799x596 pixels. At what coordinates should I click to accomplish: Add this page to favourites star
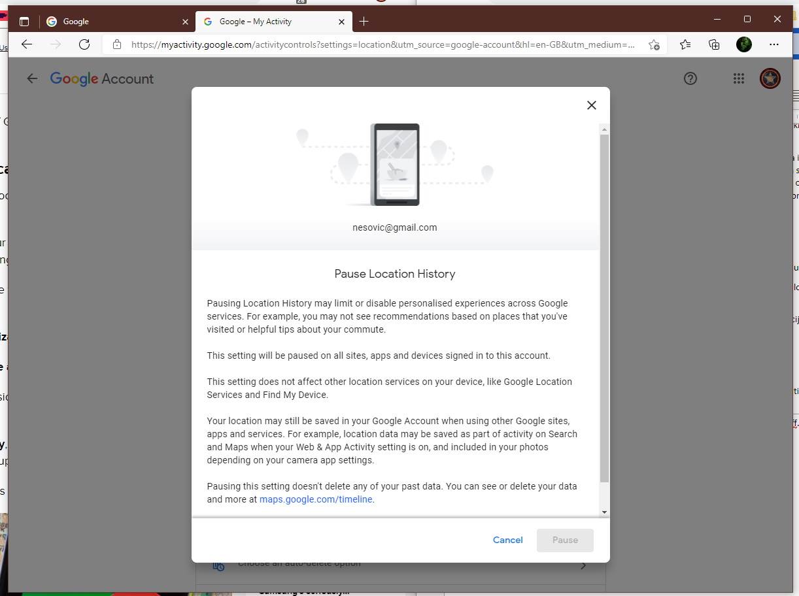(653, 44)
